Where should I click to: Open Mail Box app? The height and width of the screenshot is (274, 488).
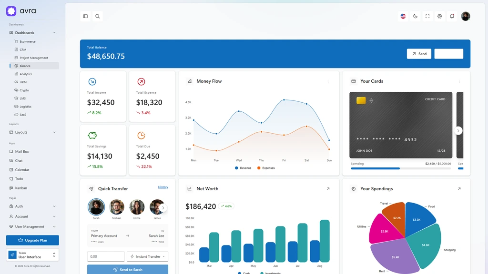coord(33,151)
